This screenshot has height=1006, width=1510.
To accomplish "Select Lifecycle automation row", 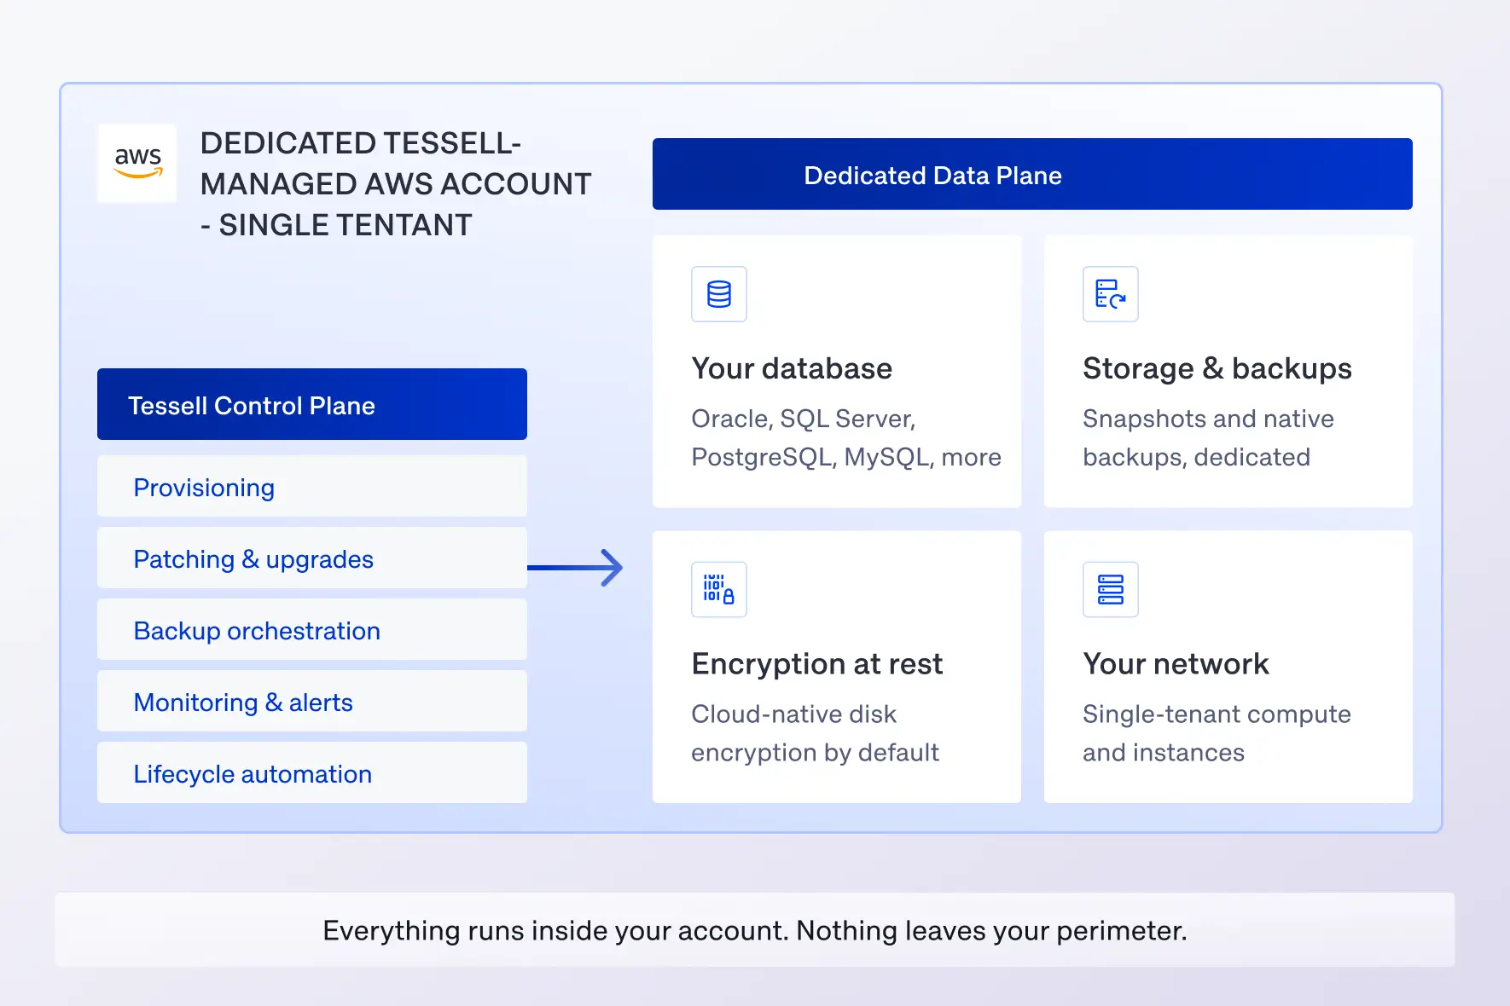I will coord(312,772).
